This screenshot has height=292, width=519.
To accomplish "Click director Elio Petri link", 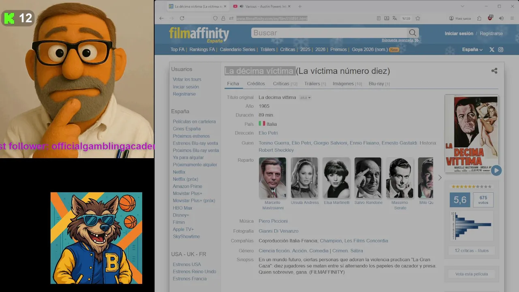I will [268, 133].
